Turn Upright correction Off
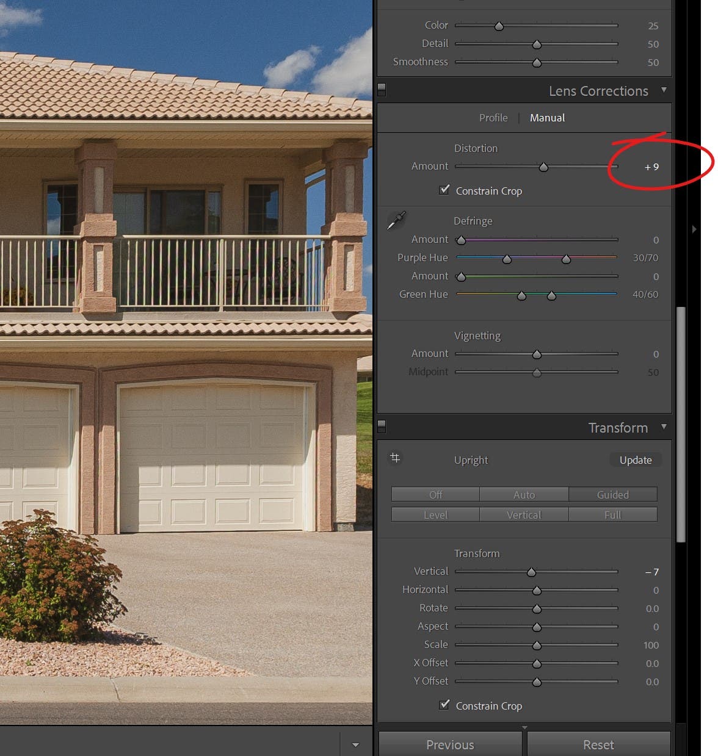Screen dimensions: 718x756 (x=435, y=494)
